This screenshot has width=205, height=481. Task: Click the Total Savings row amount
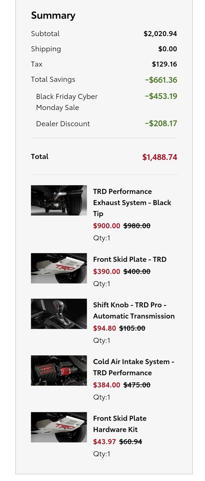161,80
